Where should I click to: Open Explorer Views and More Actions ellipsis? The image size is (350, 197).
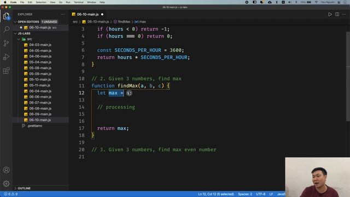[63, 14]
